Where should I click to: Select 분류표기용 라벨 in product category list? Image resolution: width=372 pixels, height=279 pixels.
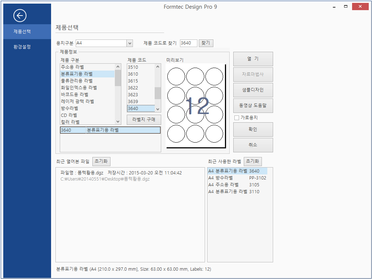coord(87,74)
